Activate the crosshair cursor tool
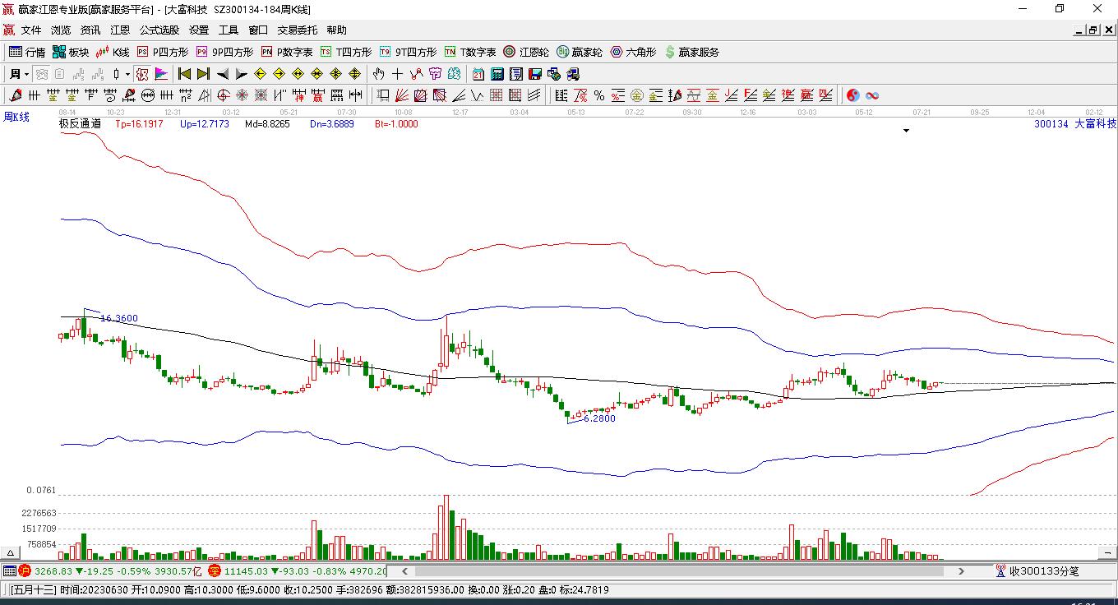The image size is (1118, 605). pyautogui.click(x=398, y=74)
